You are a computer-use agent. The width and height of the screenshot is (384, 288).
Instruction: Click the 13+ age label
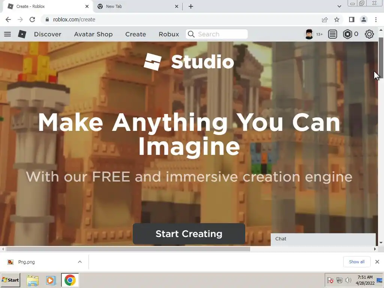(x=319, y=34)
